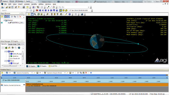Click the blue timeline overview range bar

click(84, 75)
